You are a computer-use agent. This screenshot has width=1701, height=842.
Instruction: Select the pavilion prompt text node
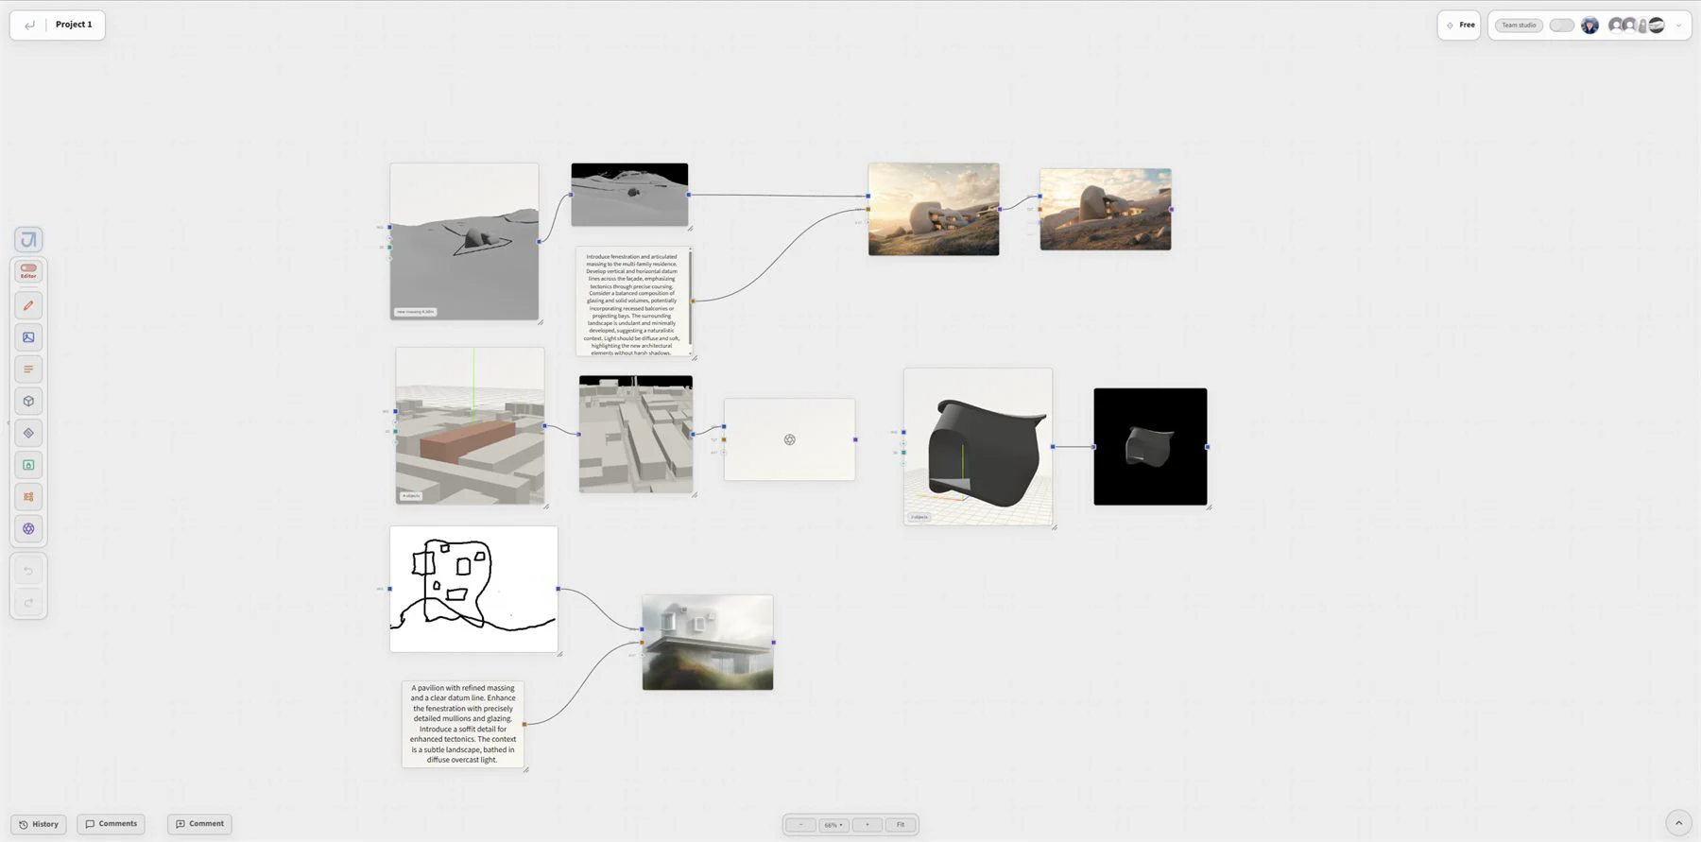click(x=463, y=724)
